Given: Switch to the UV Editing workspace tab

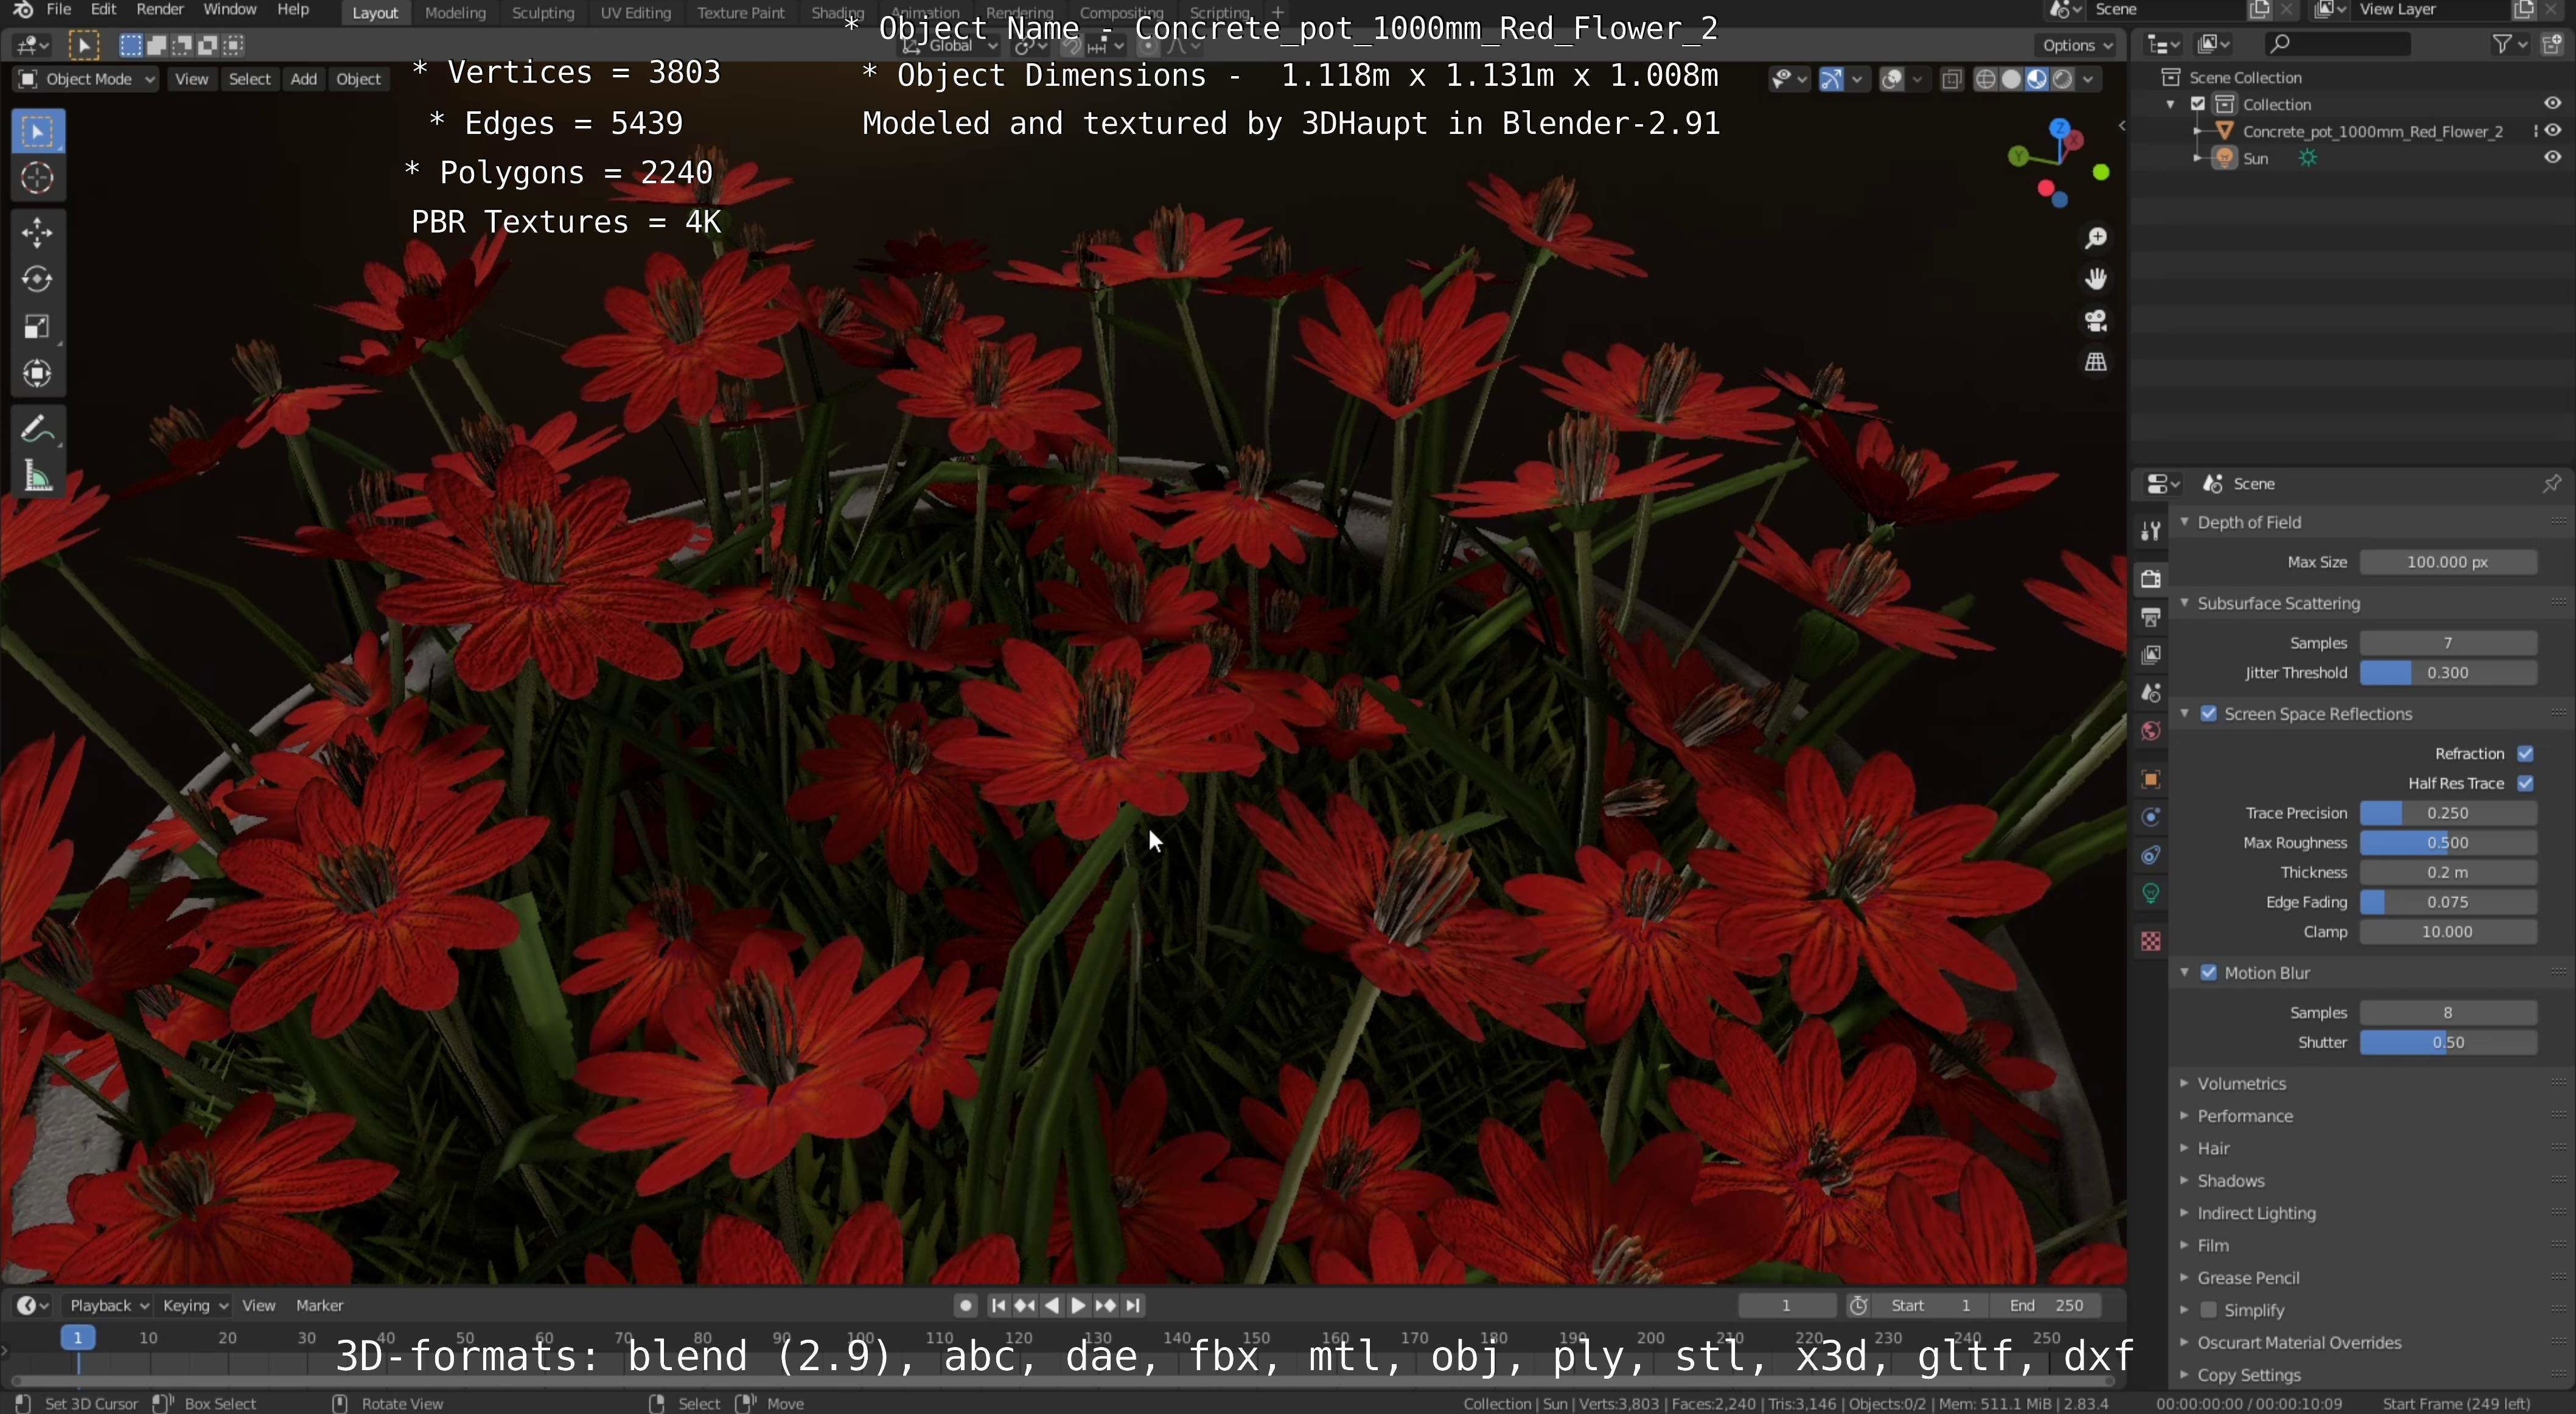Looking at the screenshot, I should [635, 12].
